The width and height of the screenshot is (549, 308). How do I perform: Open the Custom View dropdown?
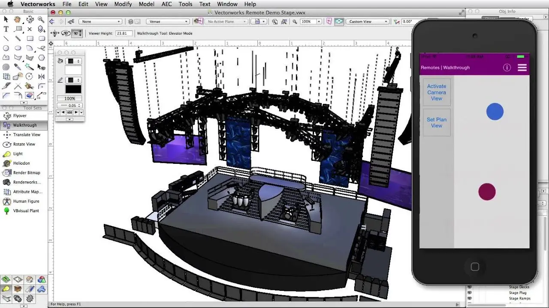point(368,21)
